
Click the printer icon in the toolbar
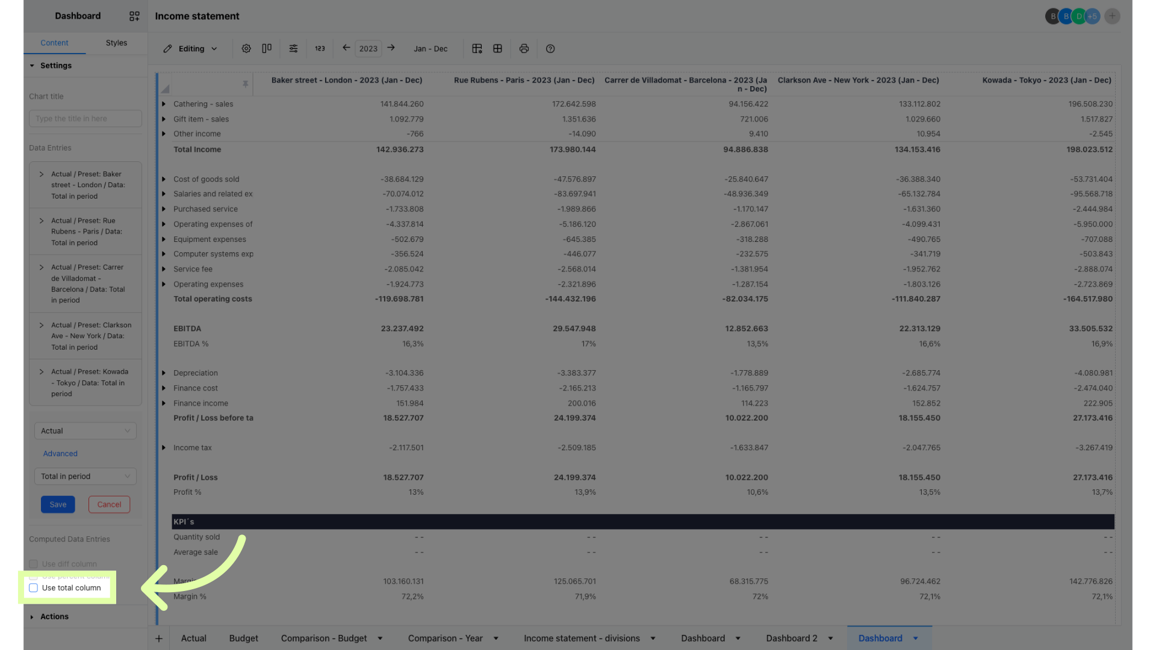click(x=524, y=49)
